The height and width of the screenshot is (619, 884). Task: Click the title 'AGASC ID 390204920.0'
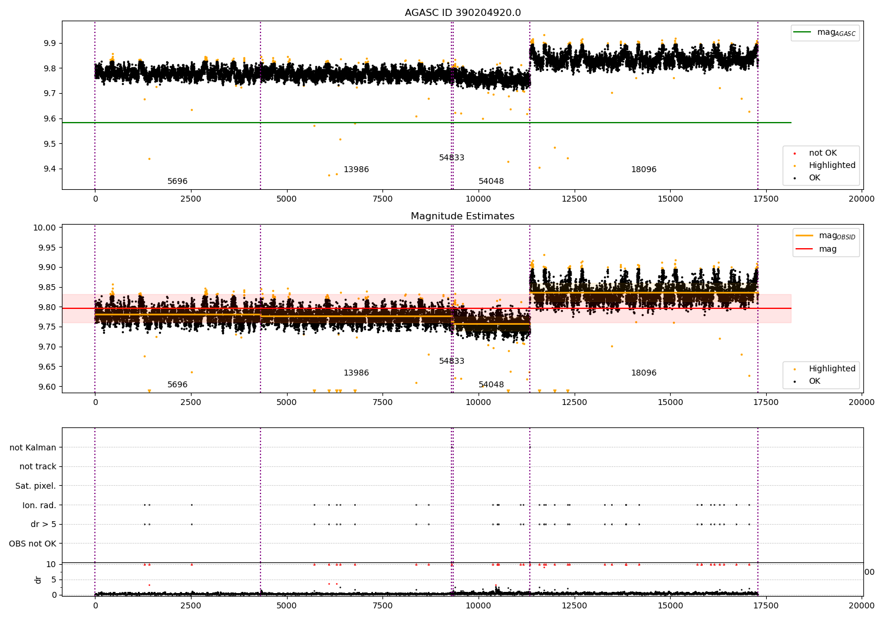(x=463, y=13)
